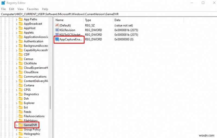Viewport: 217px width, 138px height.
Task: Click the REG_SZ type cell
Action: (x=90, y=25)
